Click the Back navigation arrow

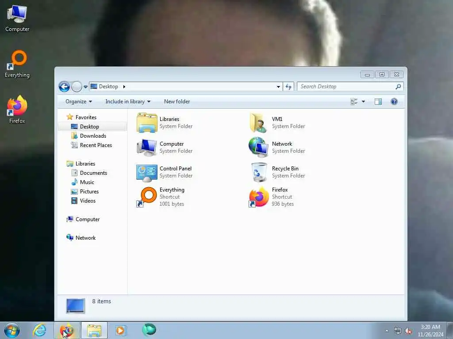pos(64,87)
